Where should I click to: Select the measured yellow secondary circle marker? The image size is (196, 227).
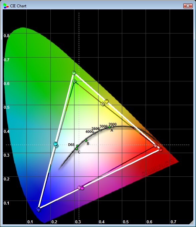[x=107, y=101]
